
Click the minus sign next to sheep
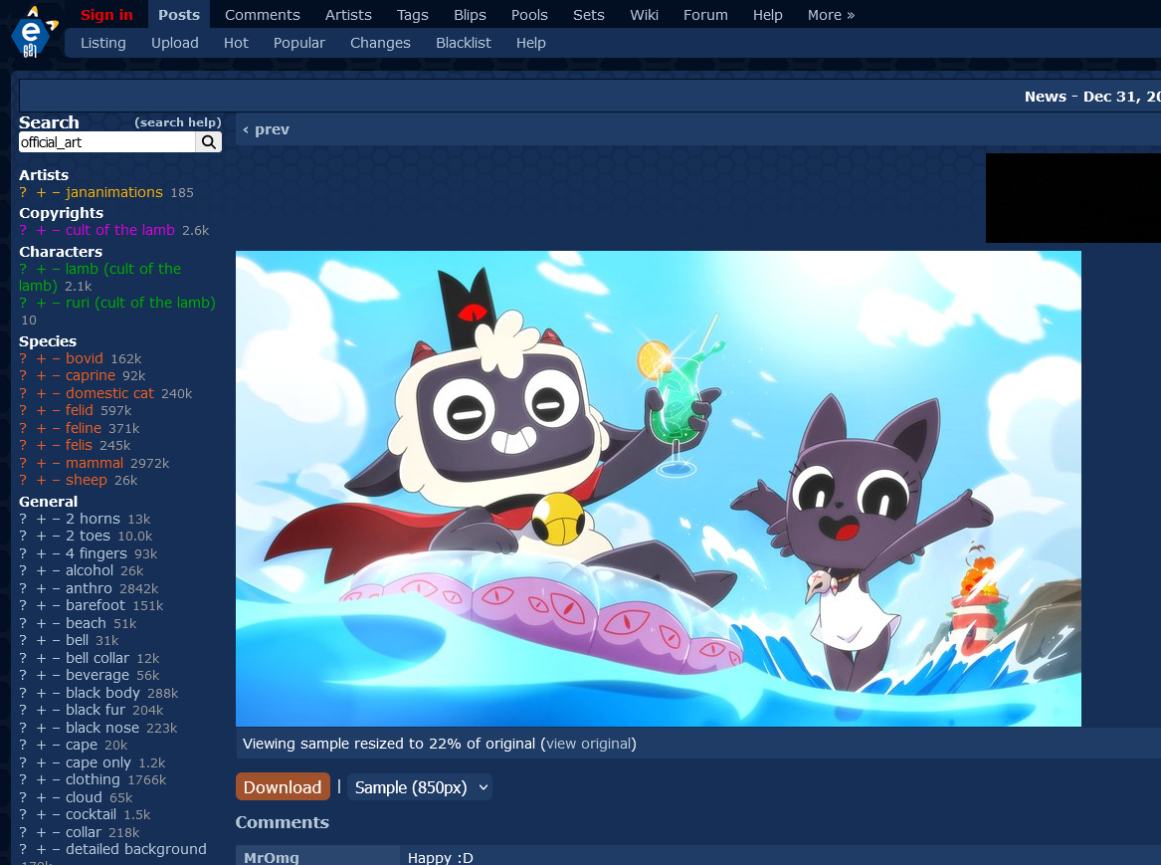[57, 480]
